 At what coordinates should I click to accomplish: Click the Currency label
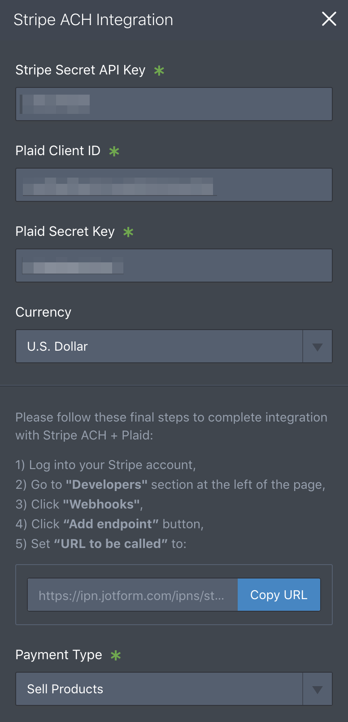click(43, 312)
